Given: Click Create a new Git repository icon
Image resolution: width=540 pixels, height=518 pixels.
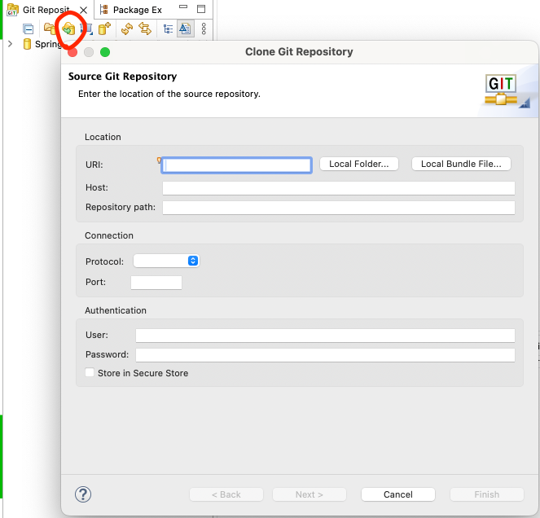Looking at the screenshot, I should (104, 29).
